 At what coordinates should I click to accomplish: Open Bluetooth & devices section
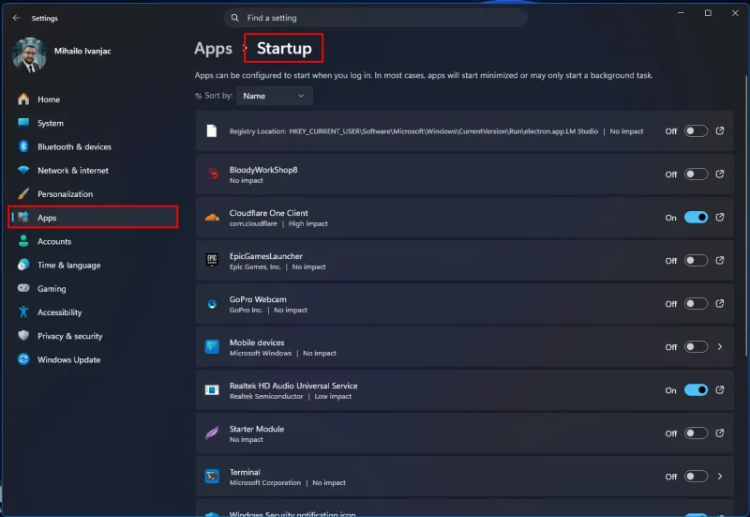(x=93, y=146)
